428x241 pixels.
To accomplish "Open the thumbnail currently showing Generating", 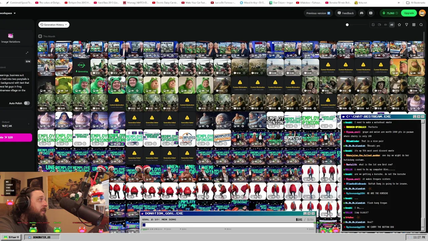I will tap(81, 67).
